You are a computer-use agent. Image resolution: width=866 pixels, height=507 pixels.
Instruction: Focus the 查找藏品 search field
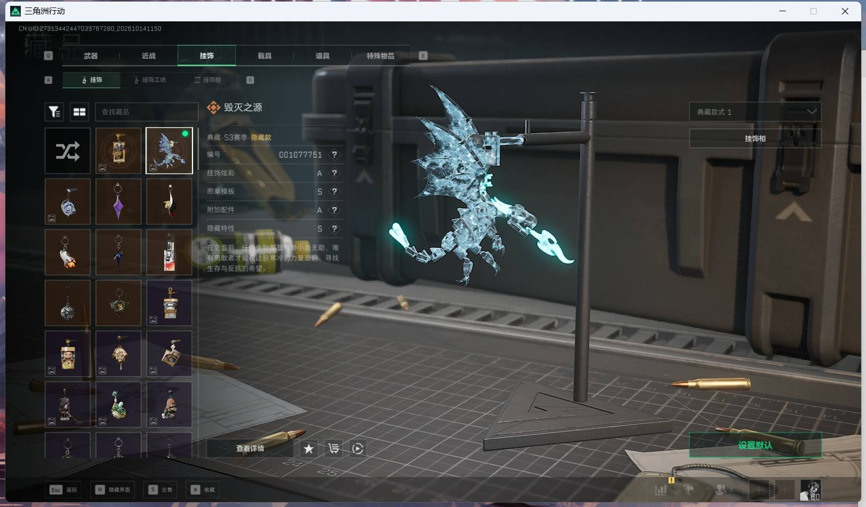click(x=147, y=112)
